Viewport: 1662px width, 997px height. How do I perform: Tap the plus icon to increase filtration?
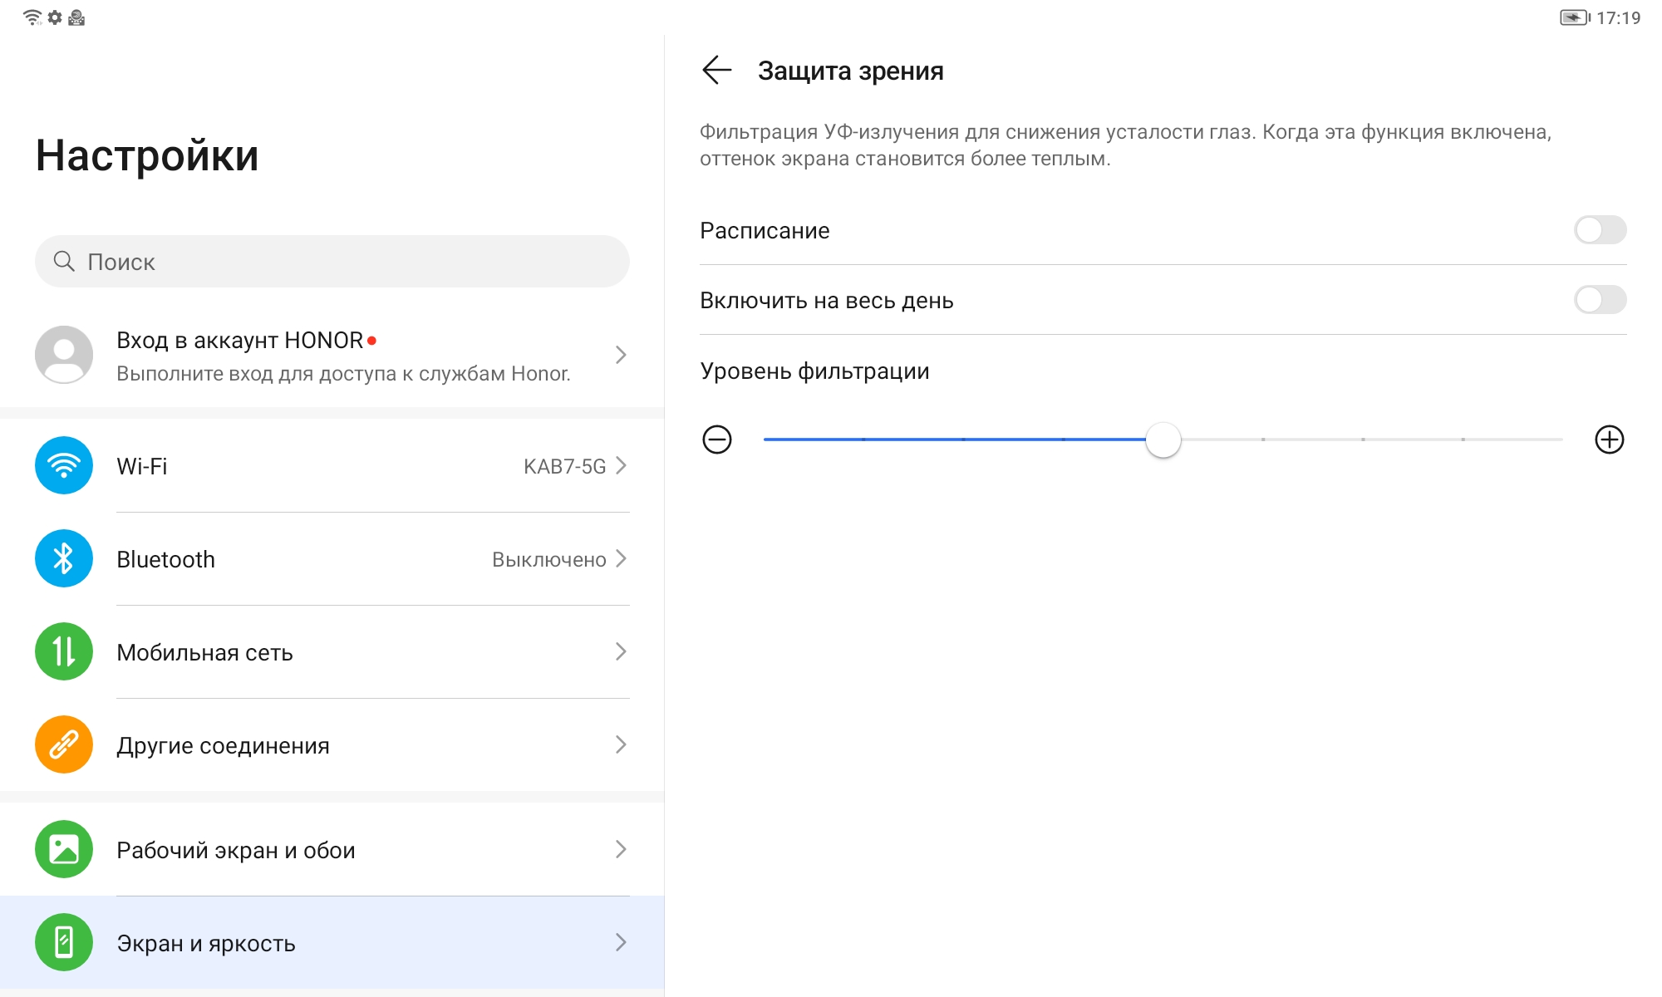1609,440
